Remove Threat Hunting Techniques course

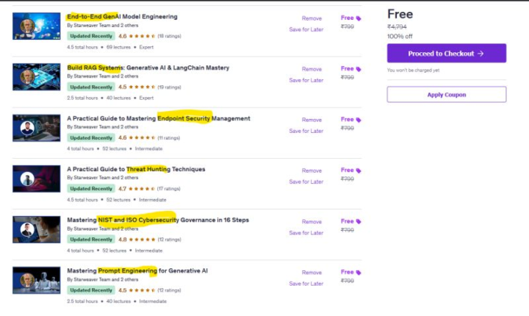(312, 170)
